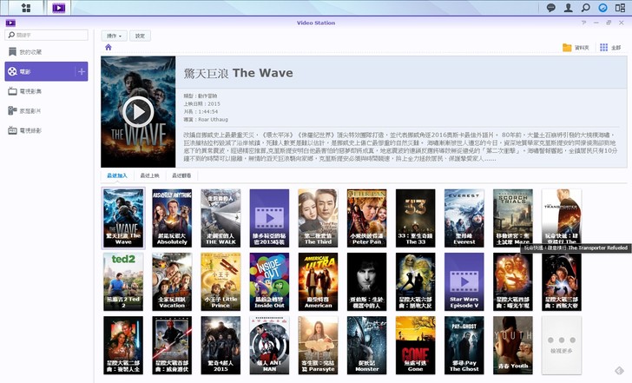This screenshot has height=383, width=632.
Task: Open the TV shows sidebar item
Action: point(46,91)
